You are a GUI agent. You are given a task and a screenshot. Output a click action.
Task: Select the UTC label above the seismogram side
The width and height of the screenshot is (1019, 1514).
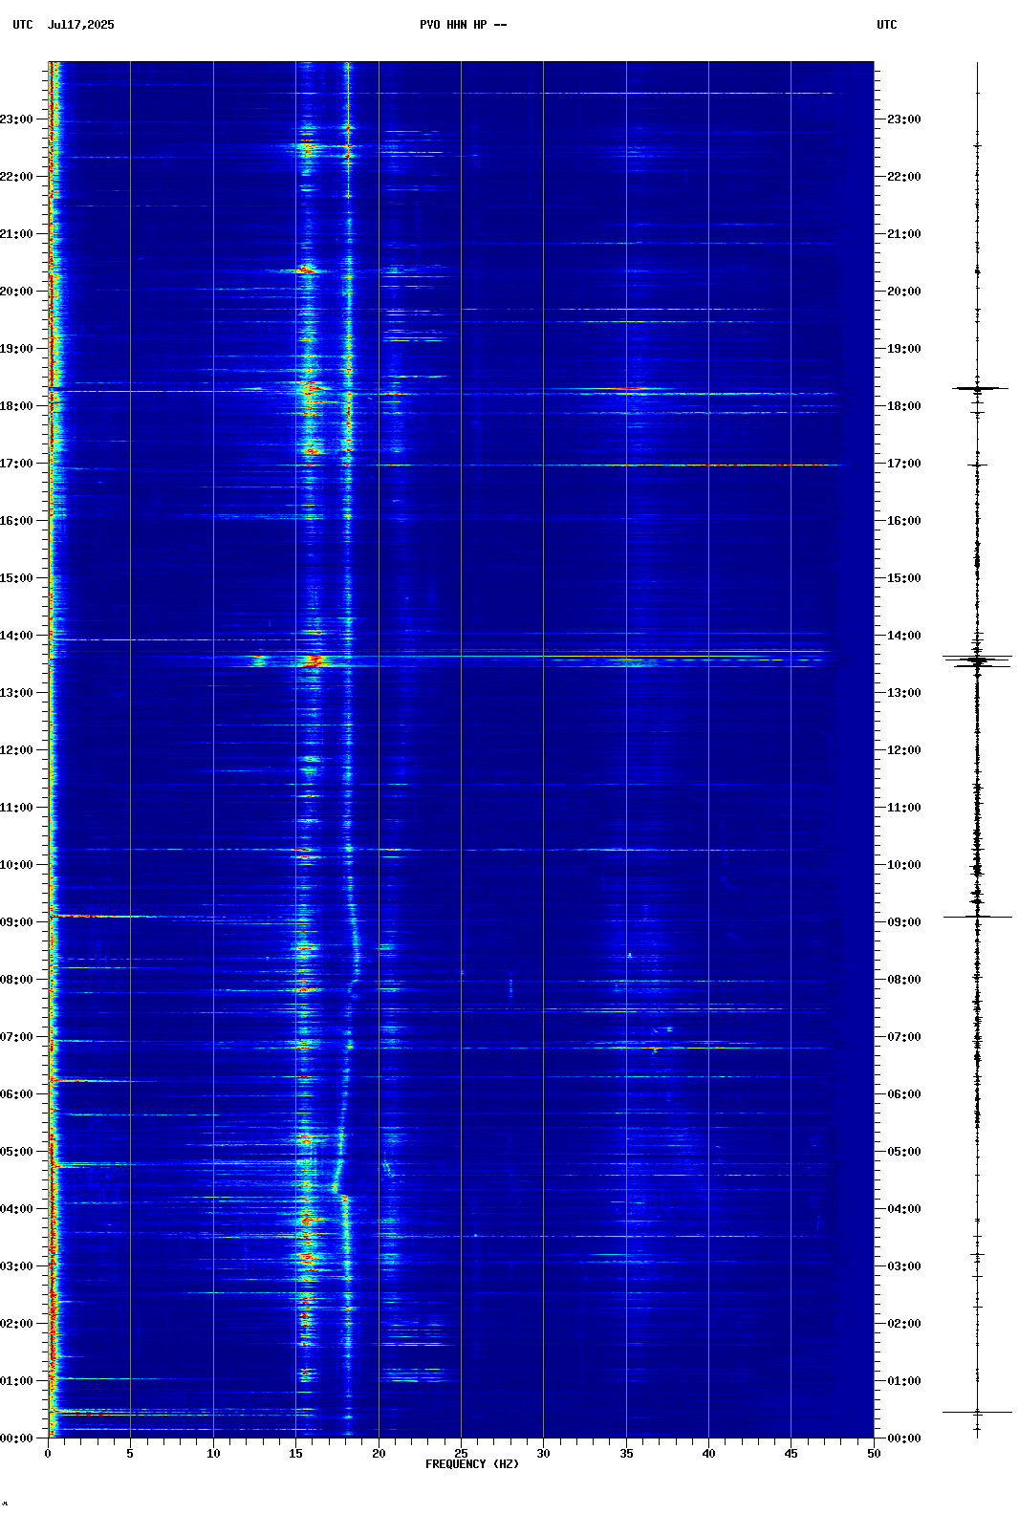point(887,25)
